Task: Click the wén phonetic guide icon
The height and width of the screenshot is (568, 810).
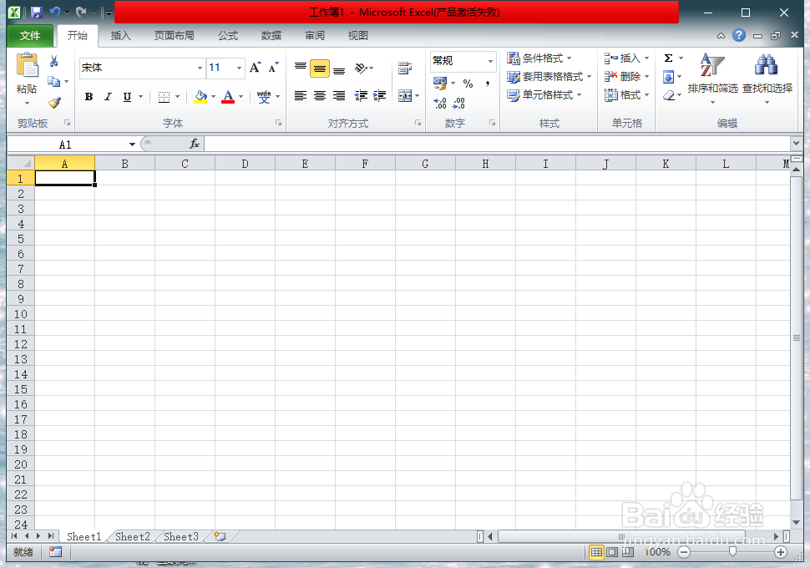Action: point(264,97)
